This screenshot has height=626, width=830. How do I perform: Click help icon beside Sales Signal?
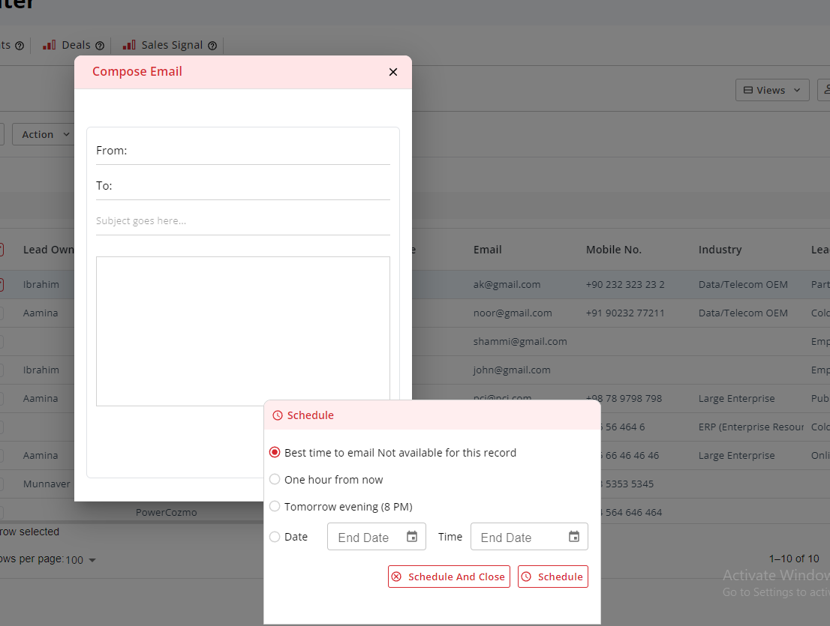[212, 46]
